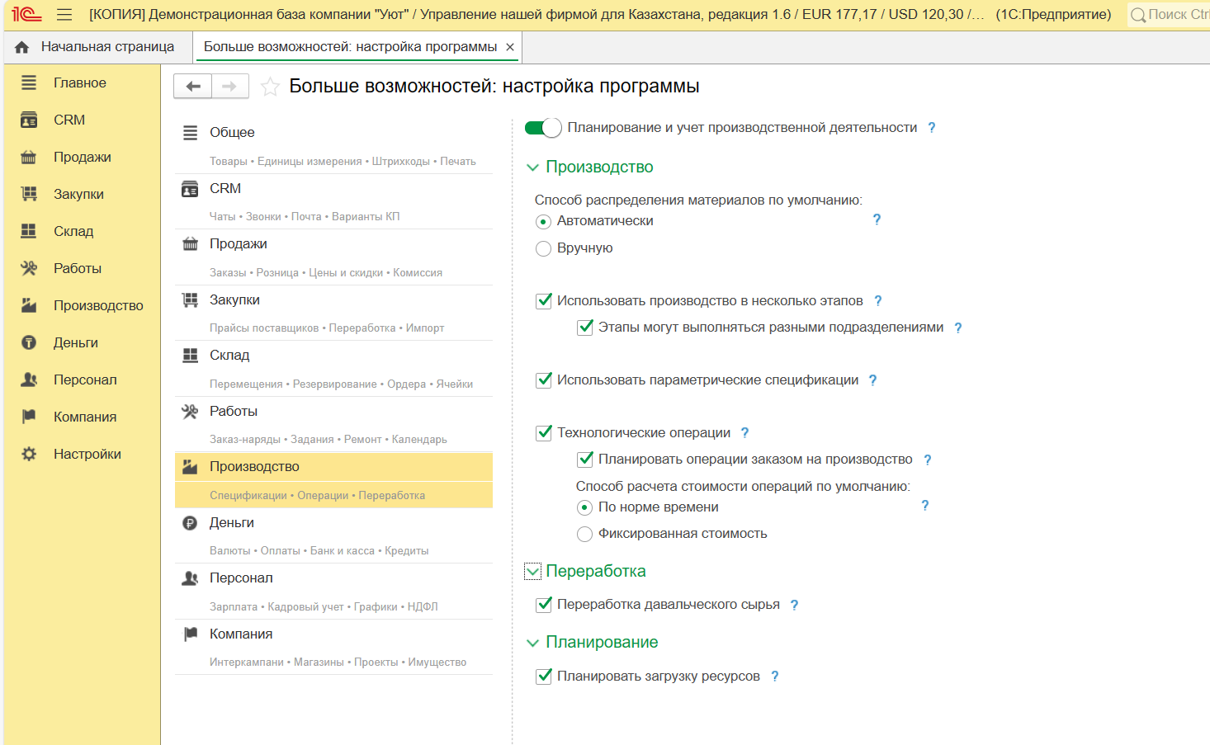Close the настройка программы tab
The image size is (1210, 745).
510,47
